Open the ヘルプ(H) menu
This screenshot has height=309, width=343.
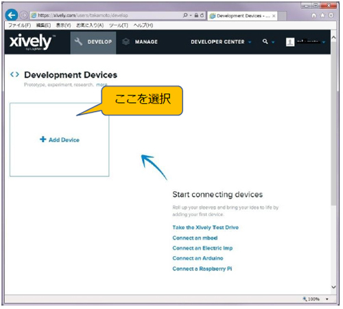(143, 25)
